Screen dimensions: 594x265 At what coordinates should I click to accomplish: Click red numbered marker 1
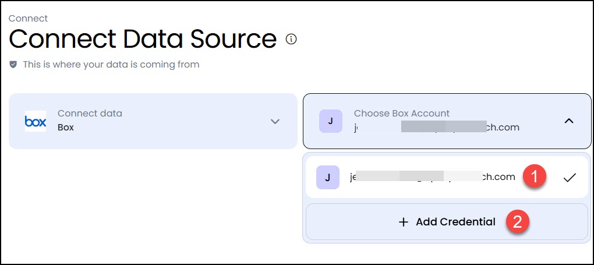pos(535,177)
